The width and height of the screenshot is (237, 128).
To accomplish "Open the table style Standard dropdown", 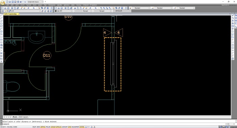I will coord(194,8).
